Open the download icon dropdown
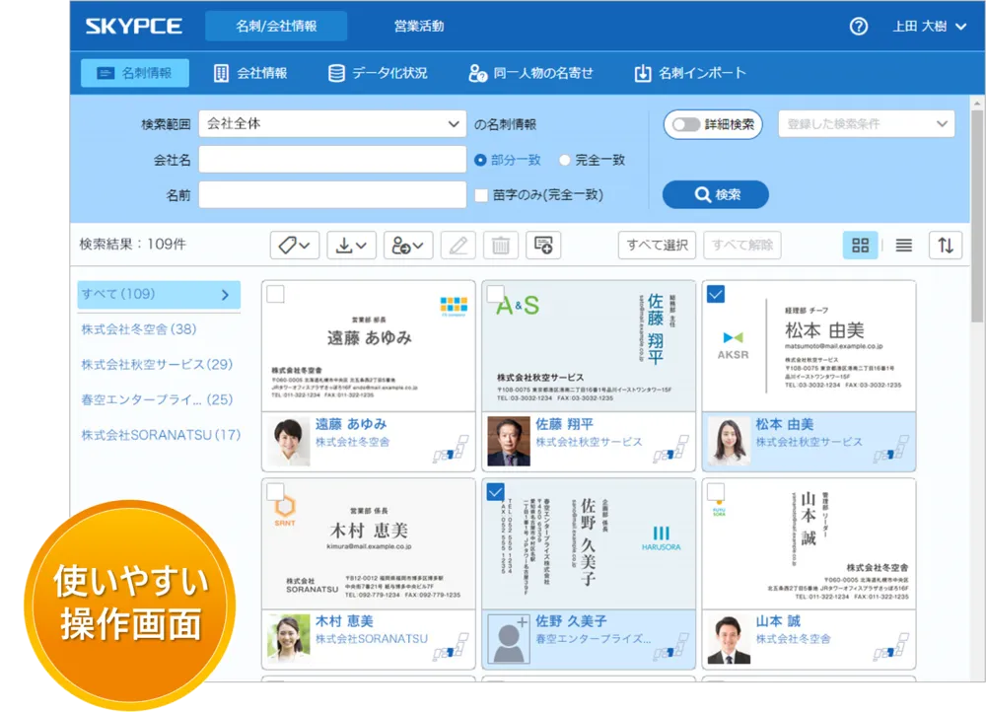 (x=352, y=246)
